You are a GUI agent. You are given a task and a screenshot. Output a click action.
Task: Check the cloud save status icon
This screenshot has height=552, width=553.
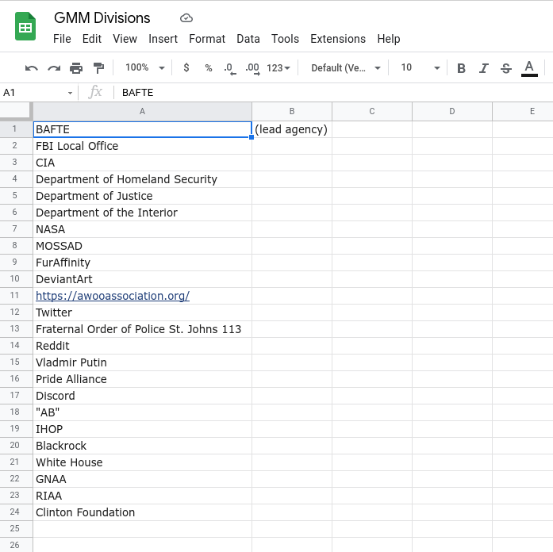click(186, 18)
